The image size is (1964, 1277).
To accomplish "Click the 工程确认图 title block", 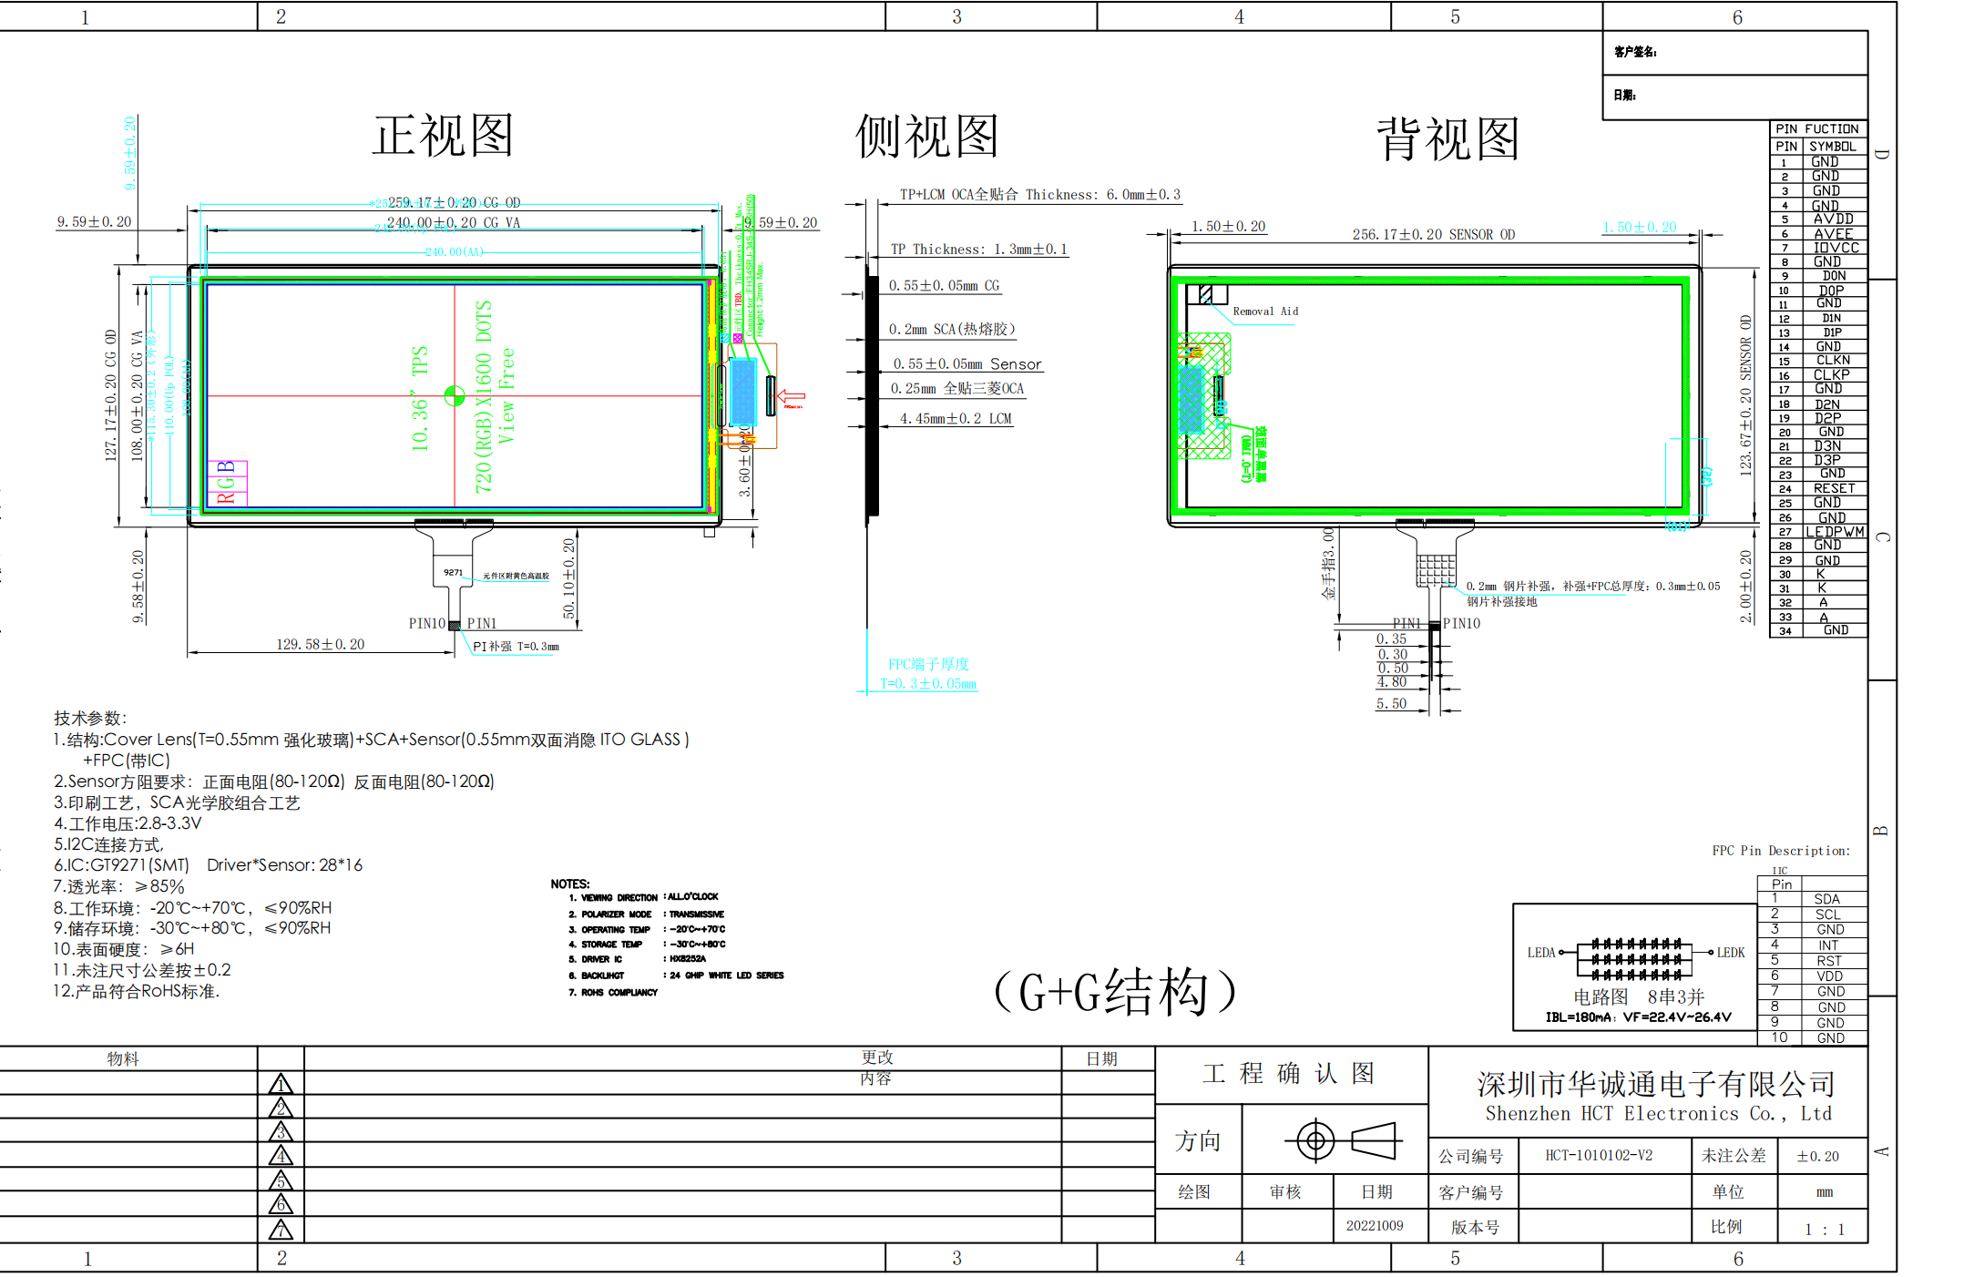I will tap(1289, 1073).
